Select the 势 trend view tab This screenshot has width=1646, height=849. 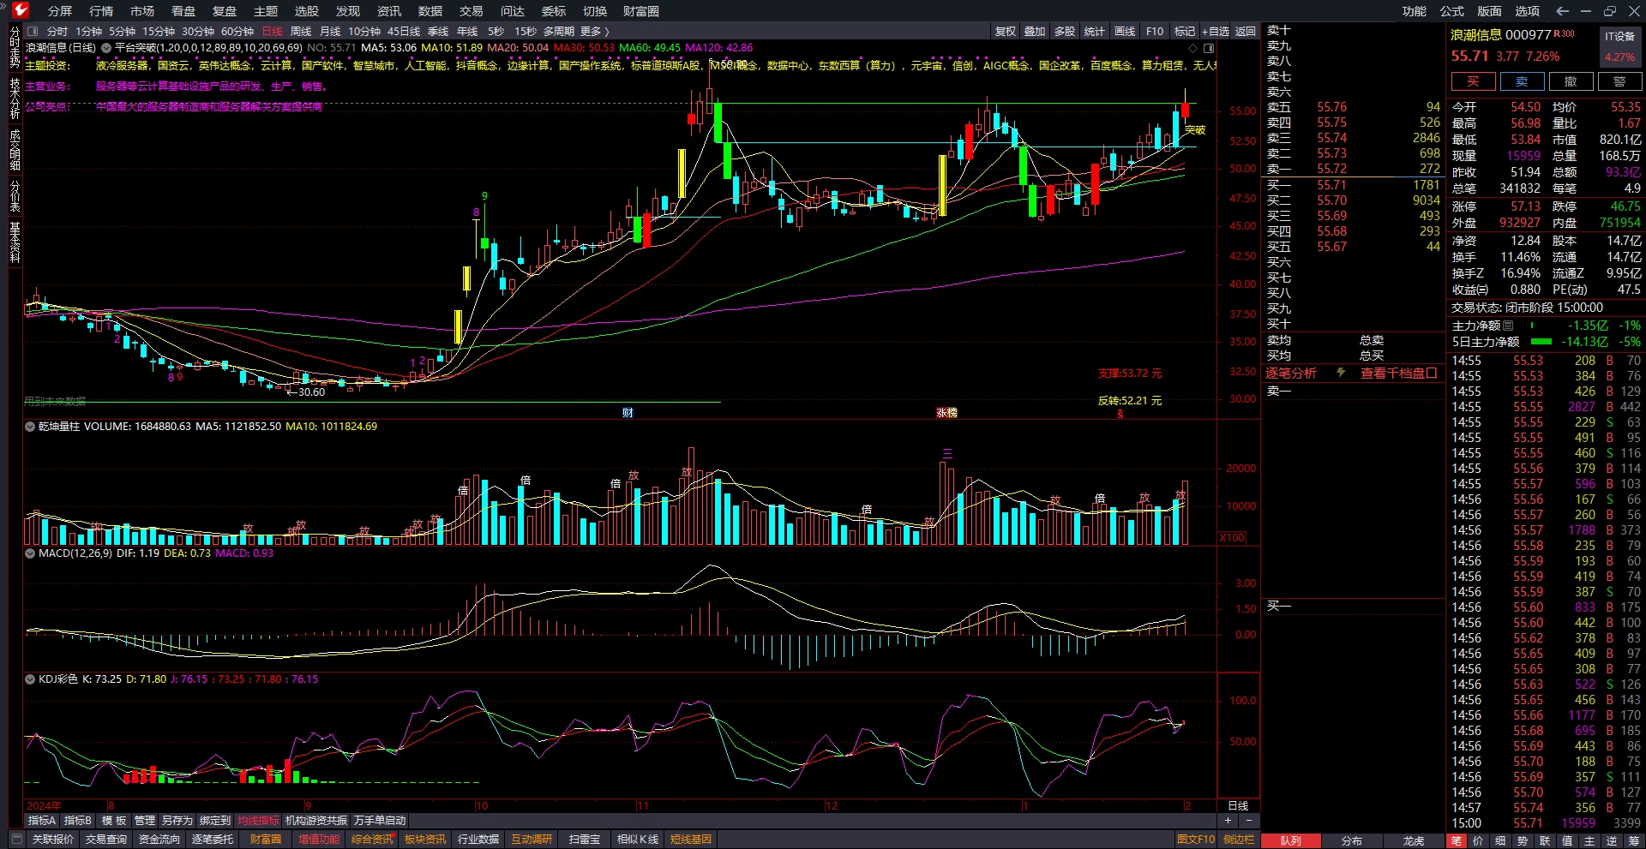[x=1523, y=840]
